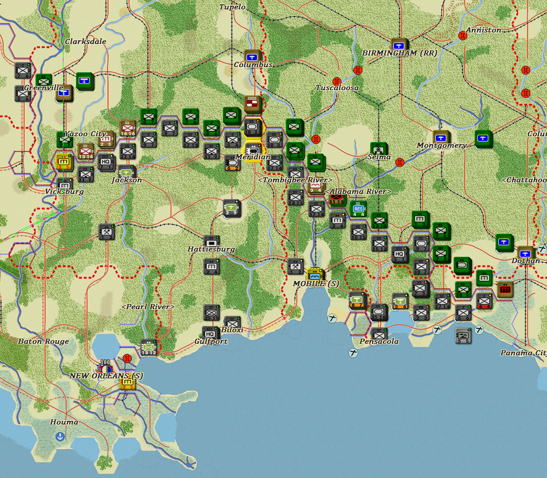Click the Tupelo city label
The height and width of the screenshot is (478, 547).
[x=232, y=7]
